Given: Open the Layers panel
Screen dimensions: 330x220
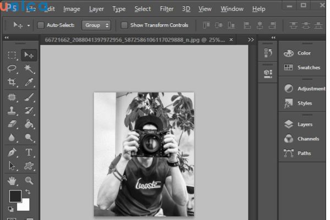Looking at the screenshot, I should tap(298, 124).
